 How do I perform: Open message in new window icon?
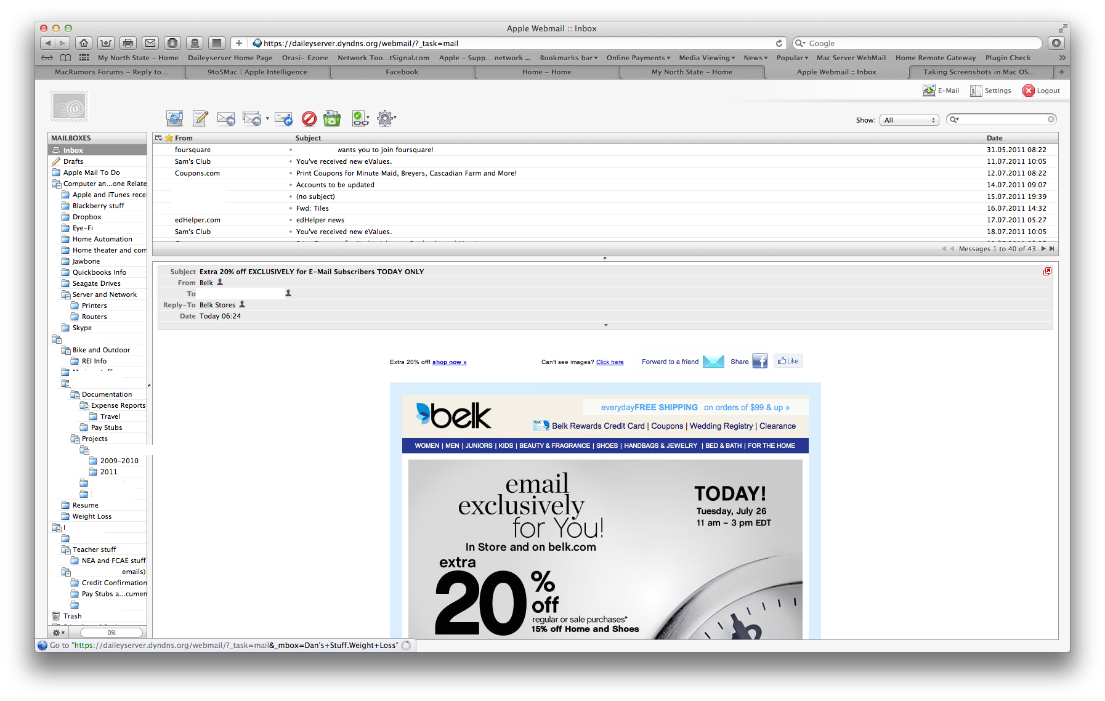coord(1047,272)
